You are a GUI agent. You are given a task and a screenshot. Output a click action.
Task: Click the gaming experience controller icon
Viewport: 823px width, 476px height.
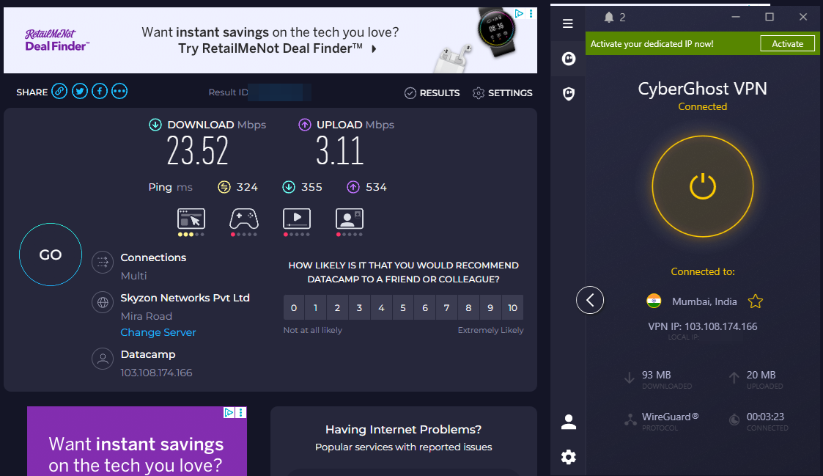(244, 219)
